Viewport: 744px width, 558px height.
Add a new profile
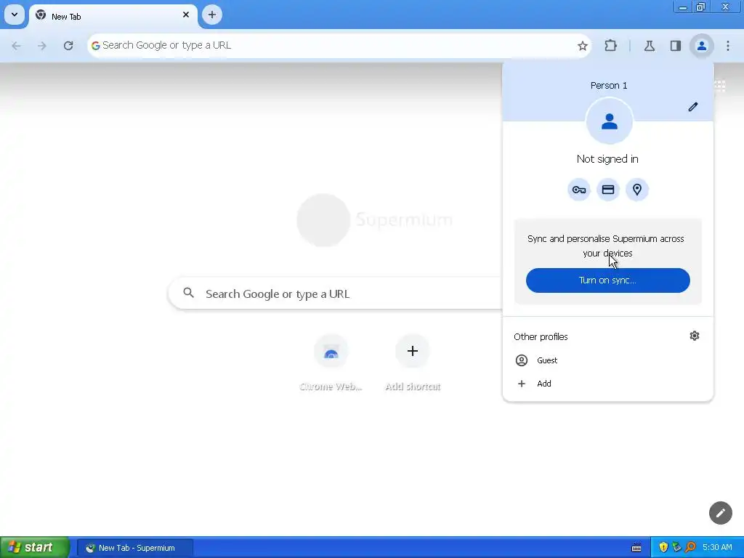click(x=608, y=384)
